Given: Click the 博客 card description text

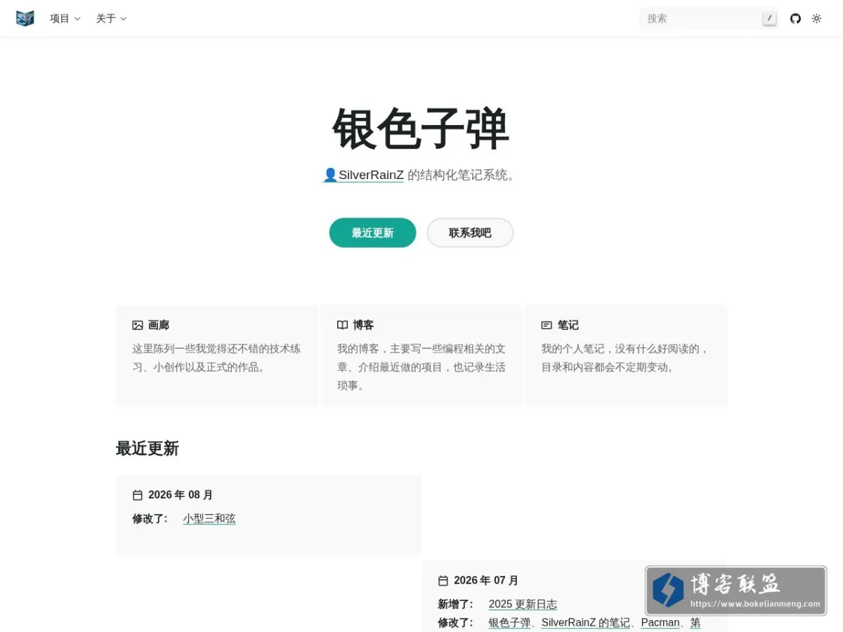Looking at the screenshot, I should [421, 367].
